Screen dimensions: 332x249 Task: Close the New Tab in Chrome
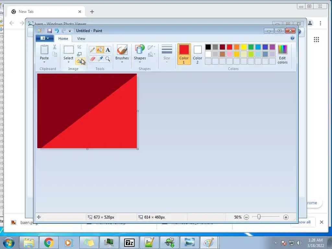point(80,12)
